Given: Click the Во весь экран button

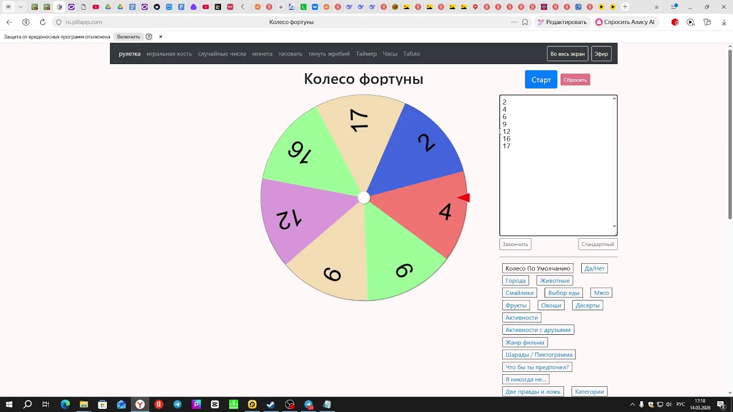Looking at the screenshot, I should point(568,54).
